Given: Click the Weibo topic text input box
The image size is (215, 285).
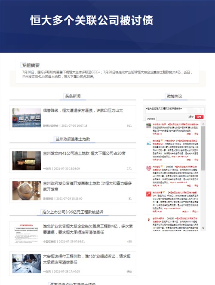Looking at the screenshot, I should [x=175, y=110].
